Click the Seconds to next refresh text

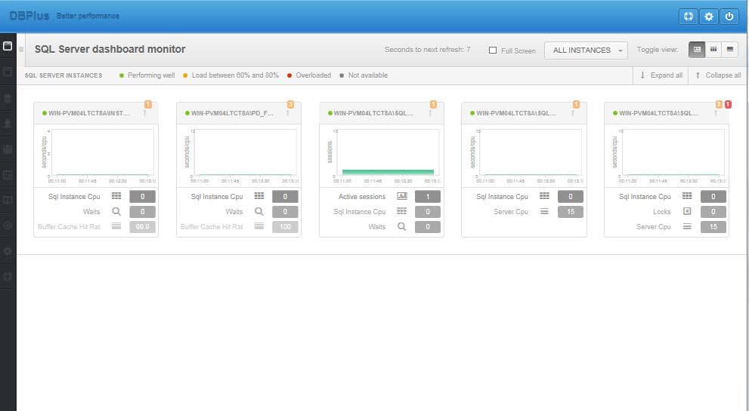click(x=428, y=50)
